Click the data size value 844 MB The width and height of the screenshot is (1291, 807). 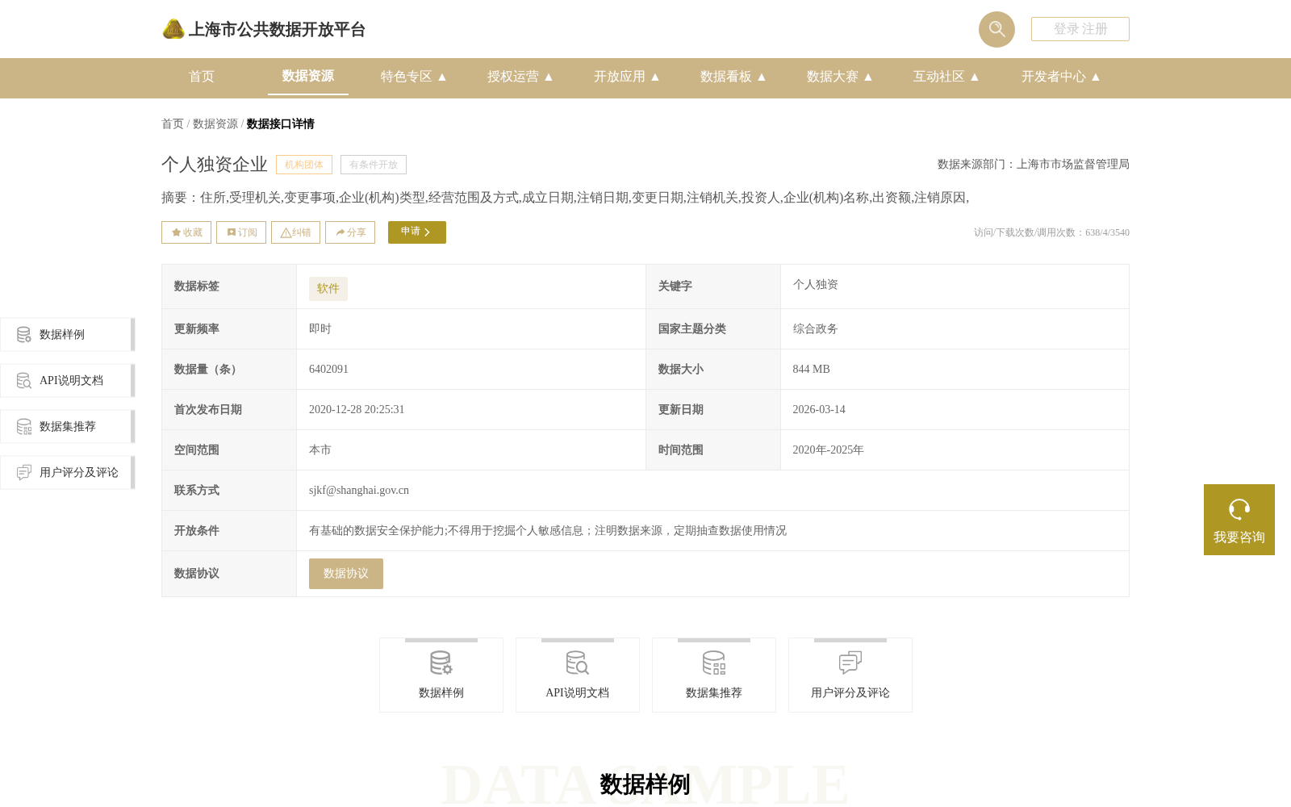coord(811,369)
